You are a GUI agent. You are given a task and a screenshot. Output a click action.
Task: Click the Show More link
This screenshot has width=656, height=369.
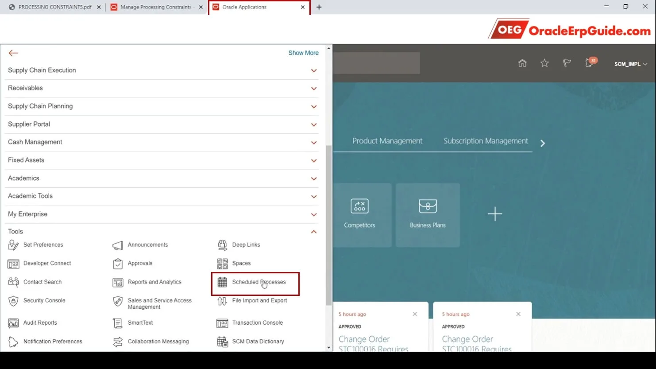coord(303,53)
